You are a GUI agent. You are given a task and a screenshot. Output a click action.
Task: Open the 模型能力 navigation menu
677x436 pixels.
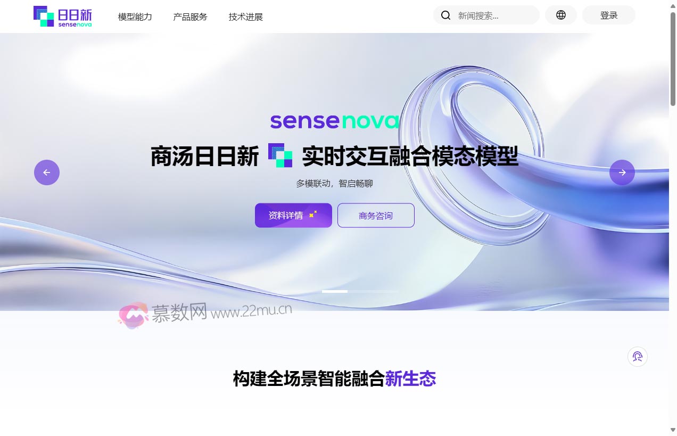135,17
